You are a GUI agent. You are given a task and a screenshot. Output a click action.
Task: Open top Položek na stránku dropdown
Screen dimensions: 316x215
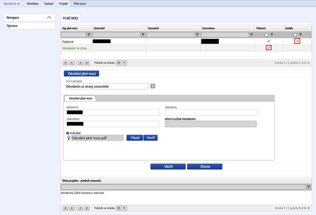tap(122, 63)
